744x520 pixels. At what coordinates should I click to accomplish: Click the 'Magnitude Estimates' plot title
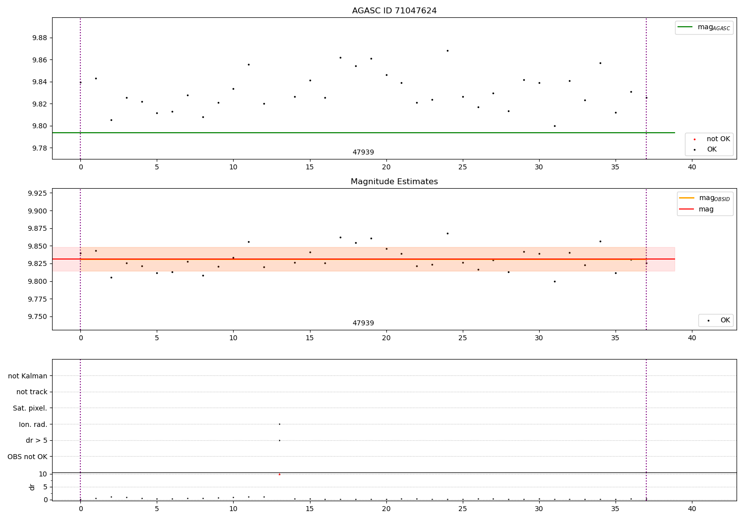click(x=394, y=182)
